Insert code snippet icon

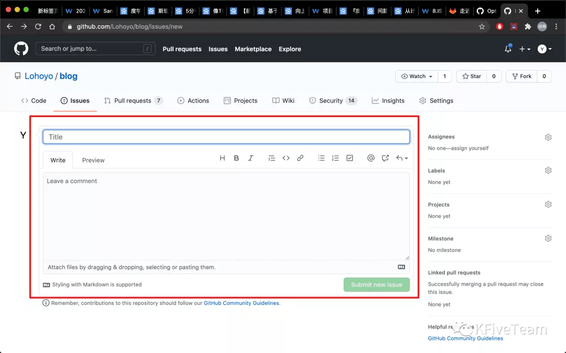click(x=286, y=158)
